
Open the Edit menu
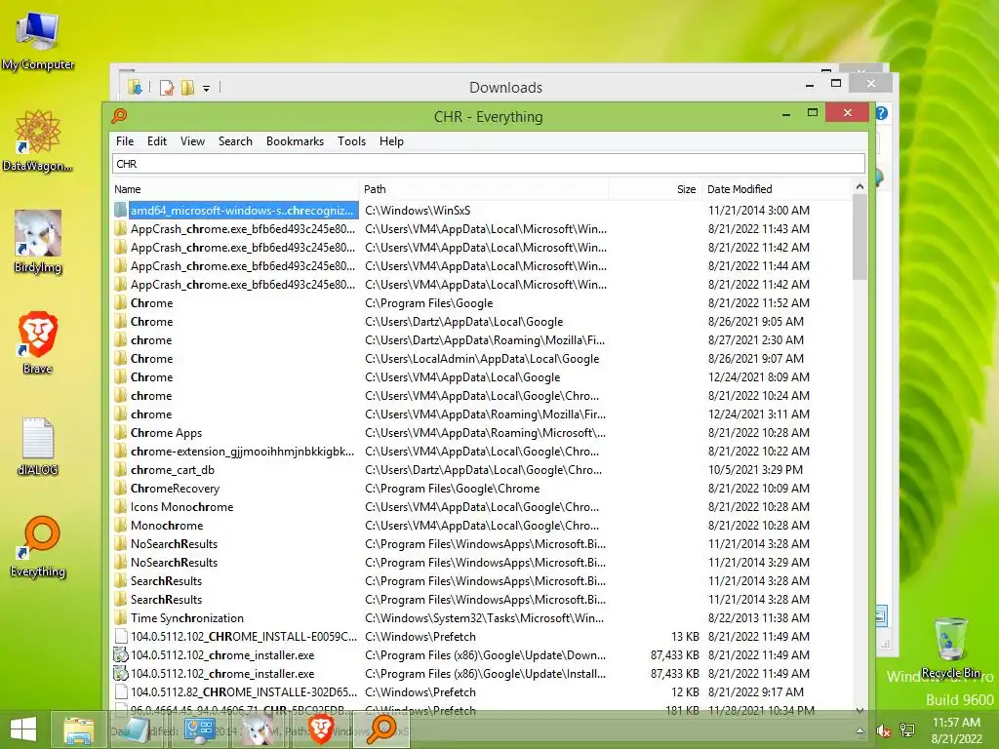157,141
